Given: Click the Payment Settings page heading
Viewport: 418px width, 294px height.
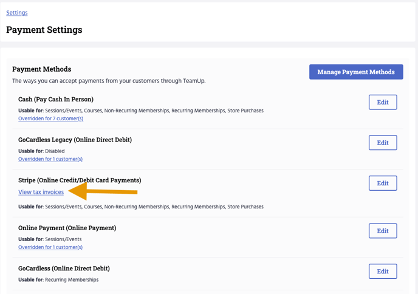Looking at the screenshot, I should (44, 30).
